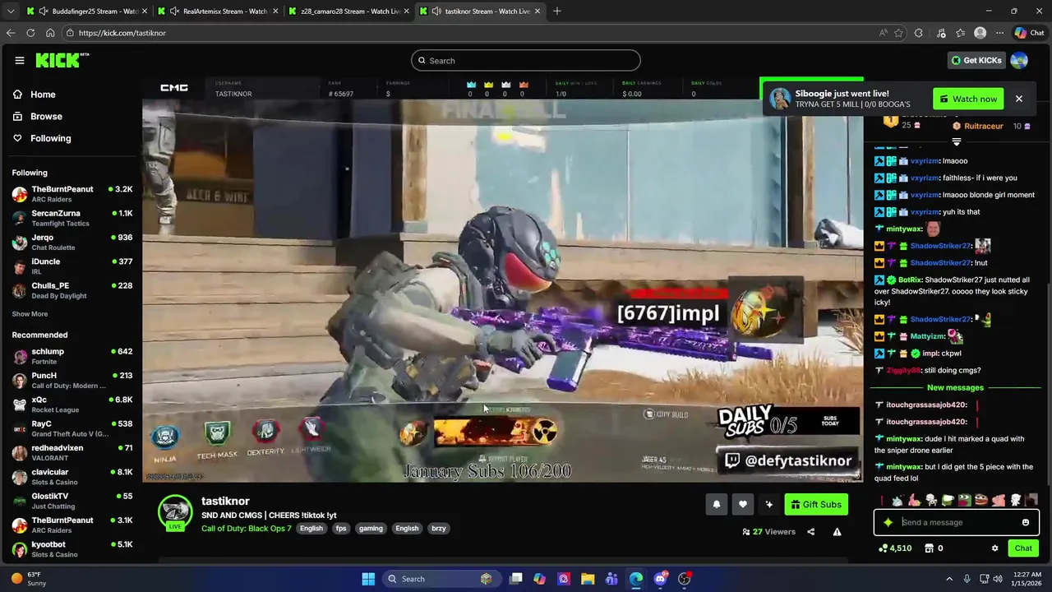Open the user profile avatar menu

[1019, 60]
